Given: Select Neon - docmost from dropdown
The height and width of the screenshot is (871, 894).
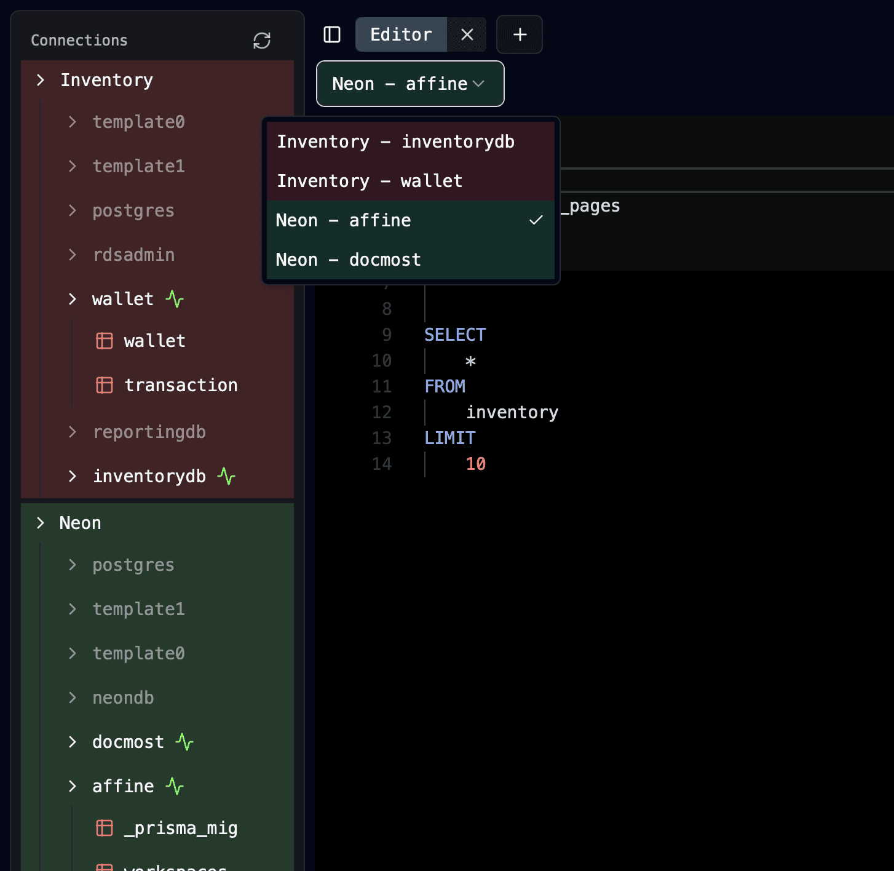Looking at the screenshot, I should [411, 260].
